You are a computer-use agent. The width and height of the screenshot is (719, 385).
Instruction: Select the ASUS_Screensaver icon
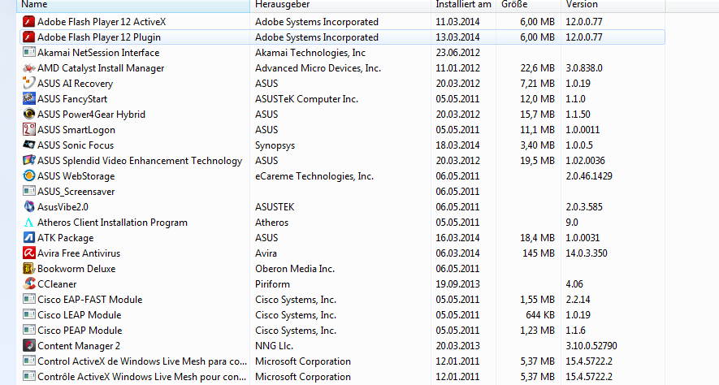click(29, 191)
